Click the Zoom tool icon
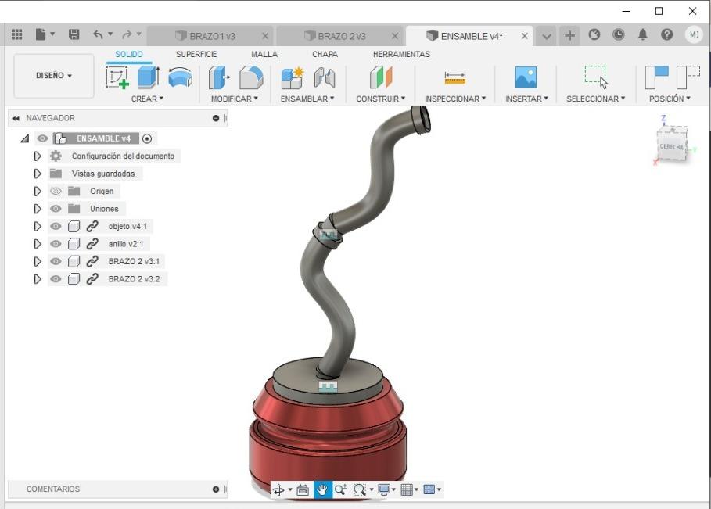This screenshot has height=509, width=711. point(340,489)
